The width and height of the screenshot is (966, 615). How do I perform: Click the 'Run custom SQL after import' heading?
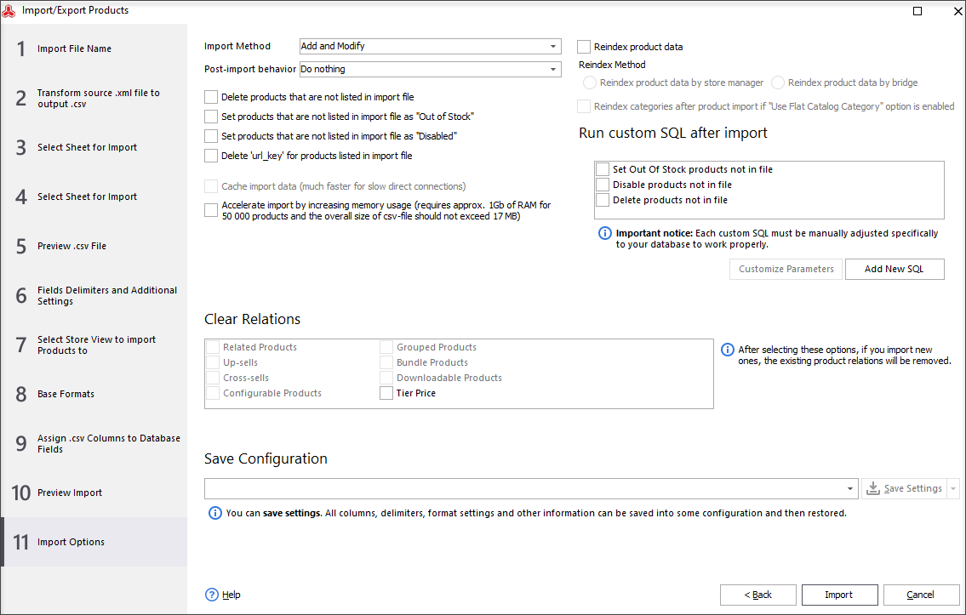pos(672,133)
